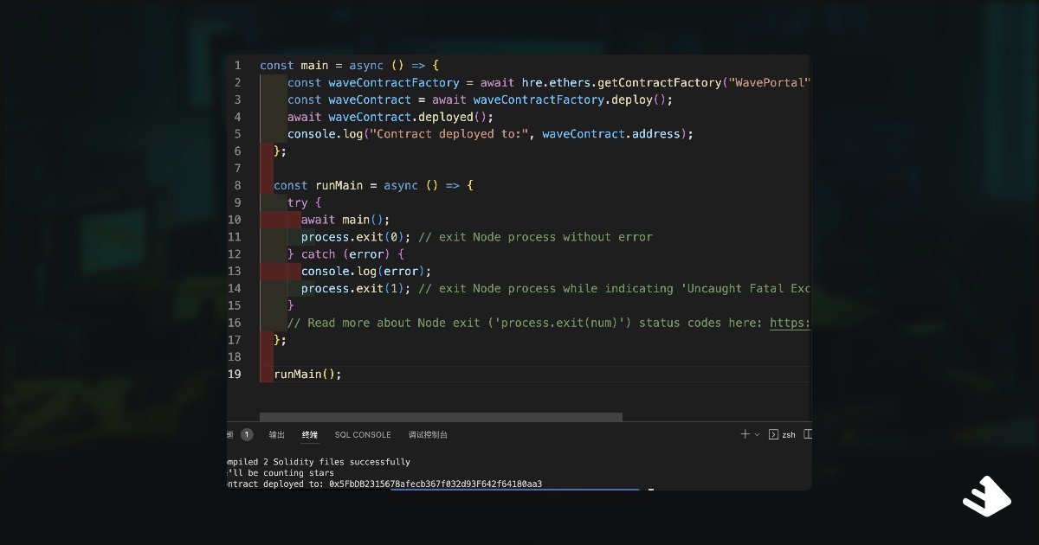Screen dimensions: 1039x545
Task: Click the split terminal icon beside zsh
Action: [x=808, y=434]
